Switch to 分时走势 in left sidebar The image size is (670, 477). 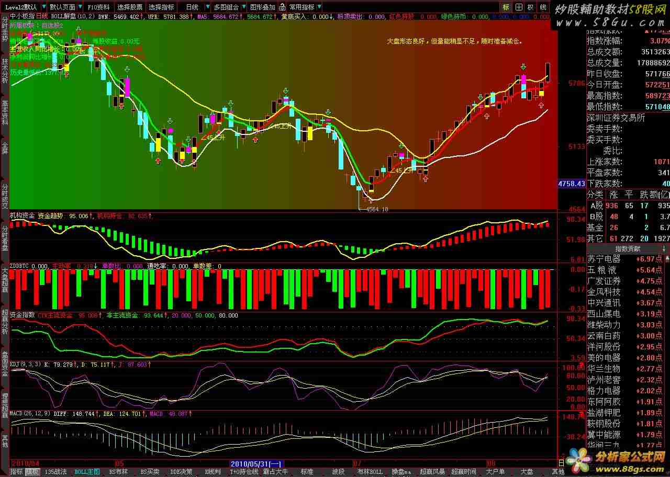coord(5,29)
